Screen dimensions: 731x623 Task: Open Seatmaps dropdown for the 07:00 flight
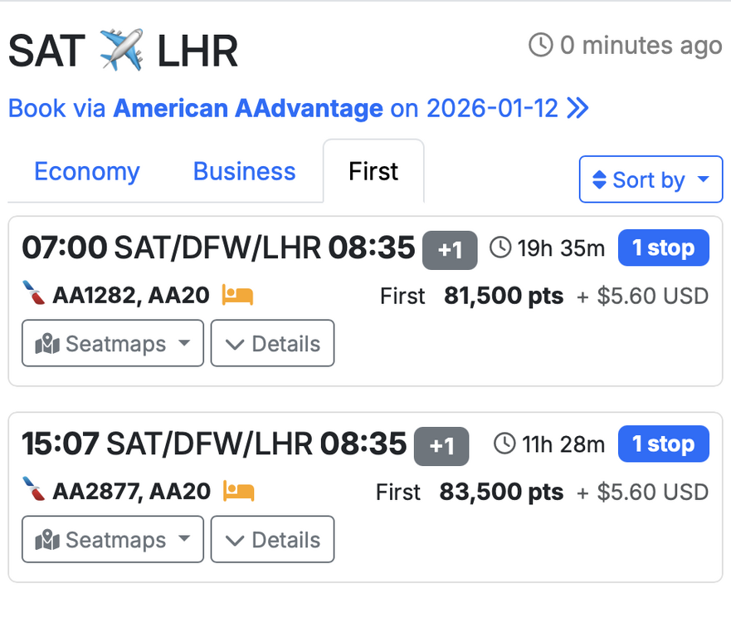113,343
